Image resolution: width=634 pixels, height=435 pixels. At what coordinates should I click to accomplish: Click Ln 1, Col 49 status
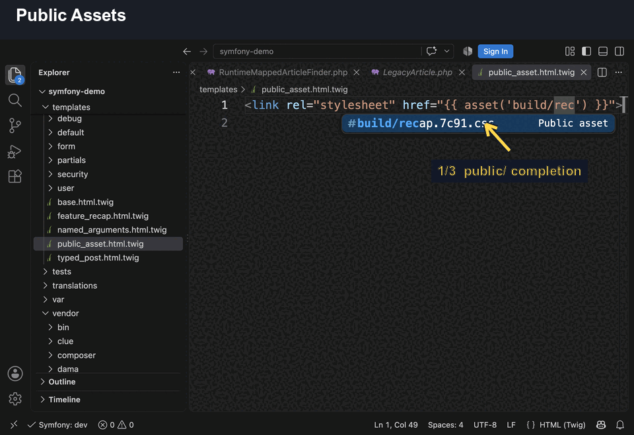396,425
